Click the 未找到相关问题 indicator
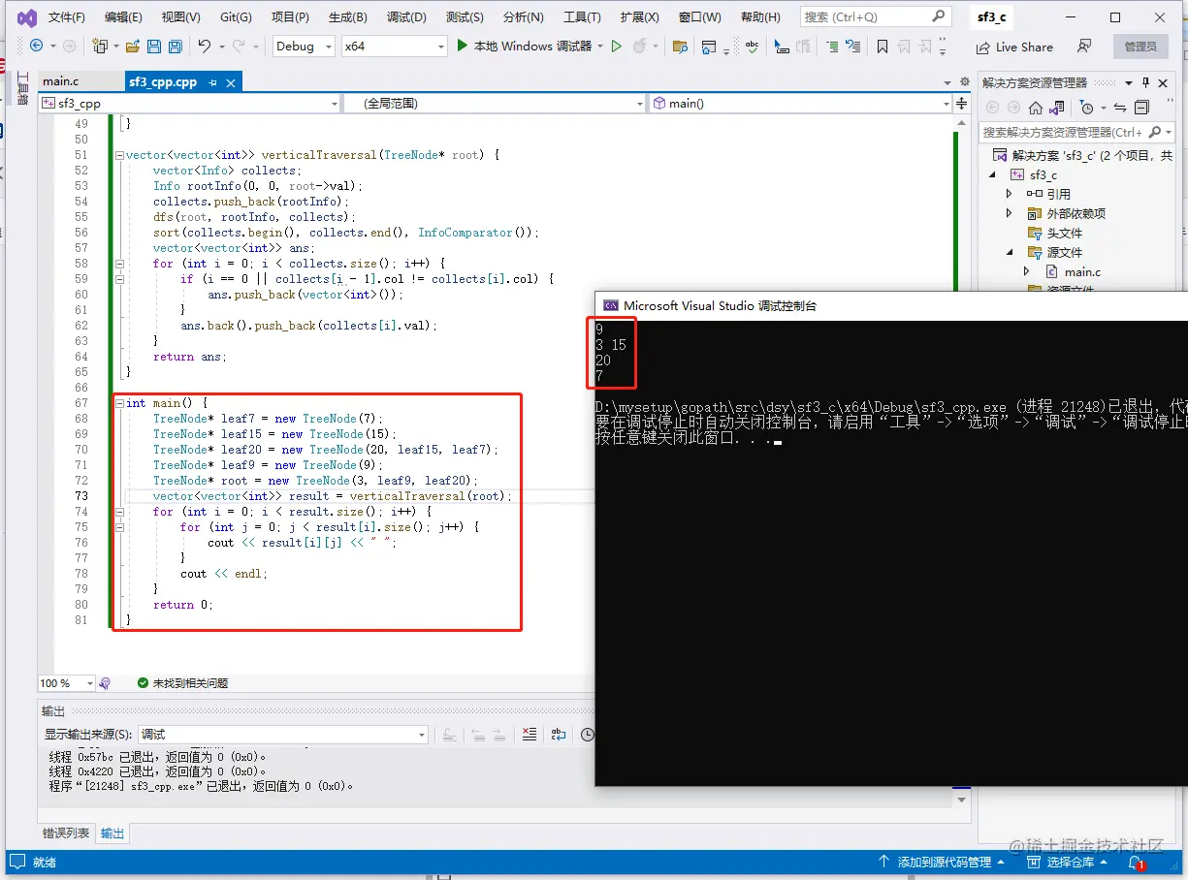The height and width of the screenshot is (880, 1188). [182, 683]
